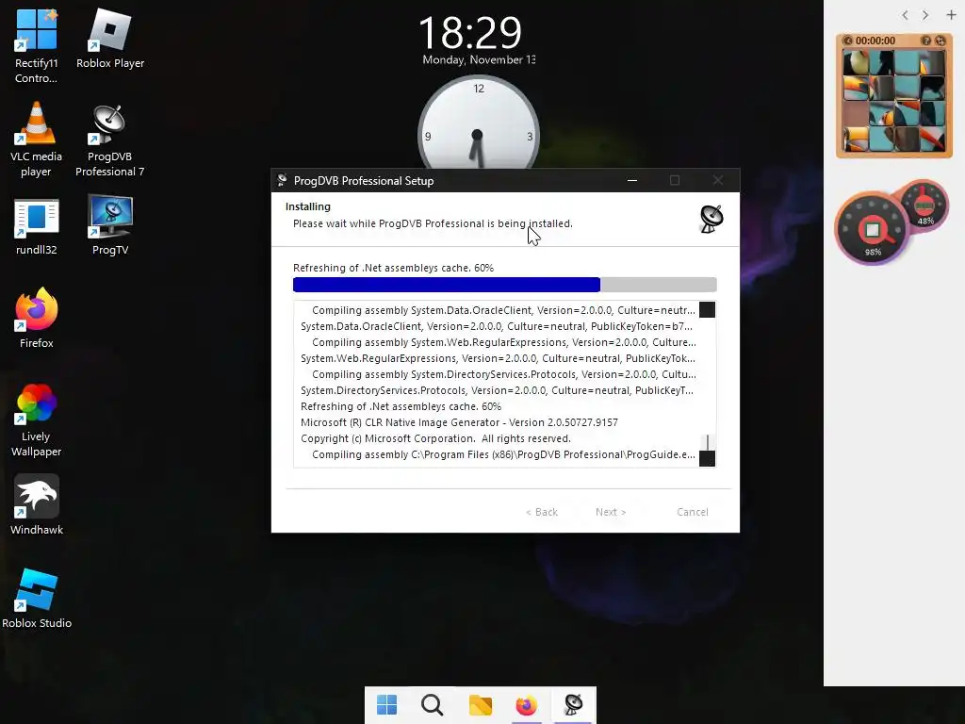Open VLC media player shortcut
The image size is (965, 724).
point(37,140)
